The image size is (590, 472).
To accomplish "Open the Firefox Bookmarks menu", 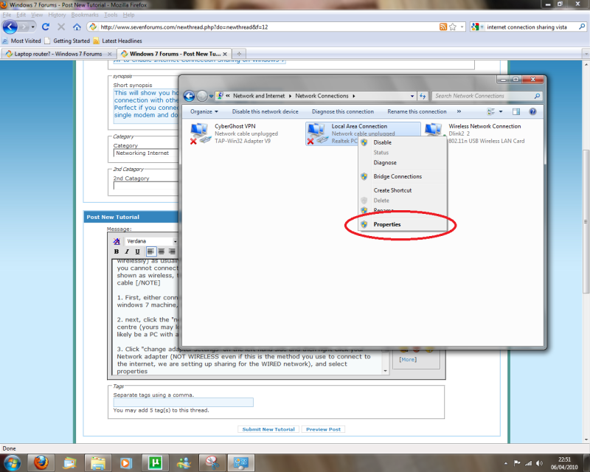I will (x=85, y=15).
